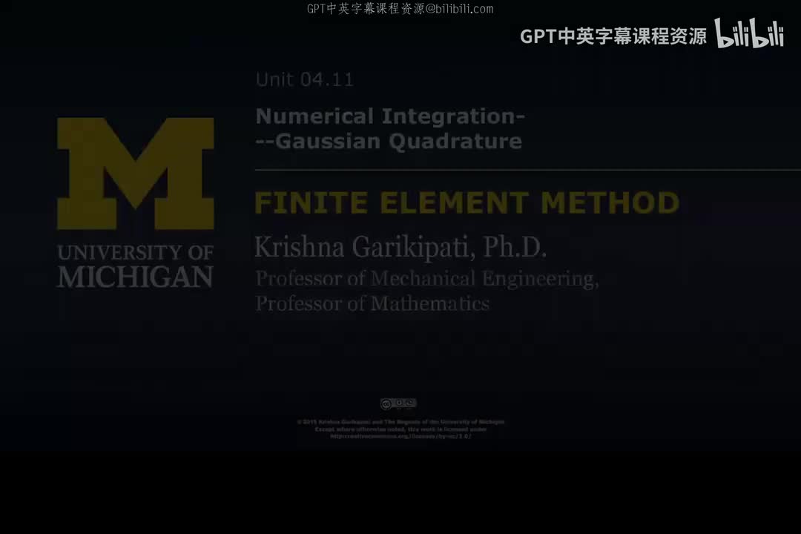Click the "Numerical Integration-" title line
The width and height of the screenshot is (801, 534).
click(x=390, y=116)
